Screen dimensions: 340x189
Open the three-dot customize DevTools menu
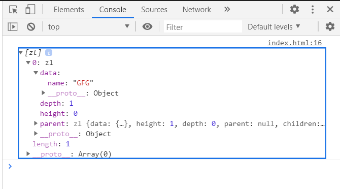pos(313,9)
